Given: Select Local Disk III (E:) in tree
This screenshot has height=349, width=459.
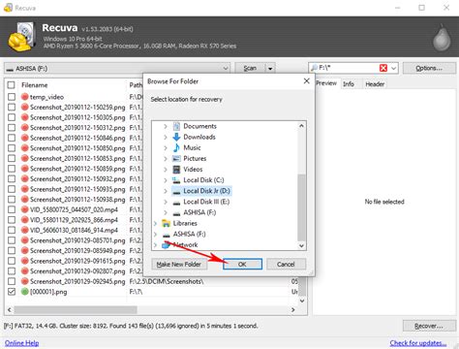Looking at the screenshot, I should click(206, 202).
